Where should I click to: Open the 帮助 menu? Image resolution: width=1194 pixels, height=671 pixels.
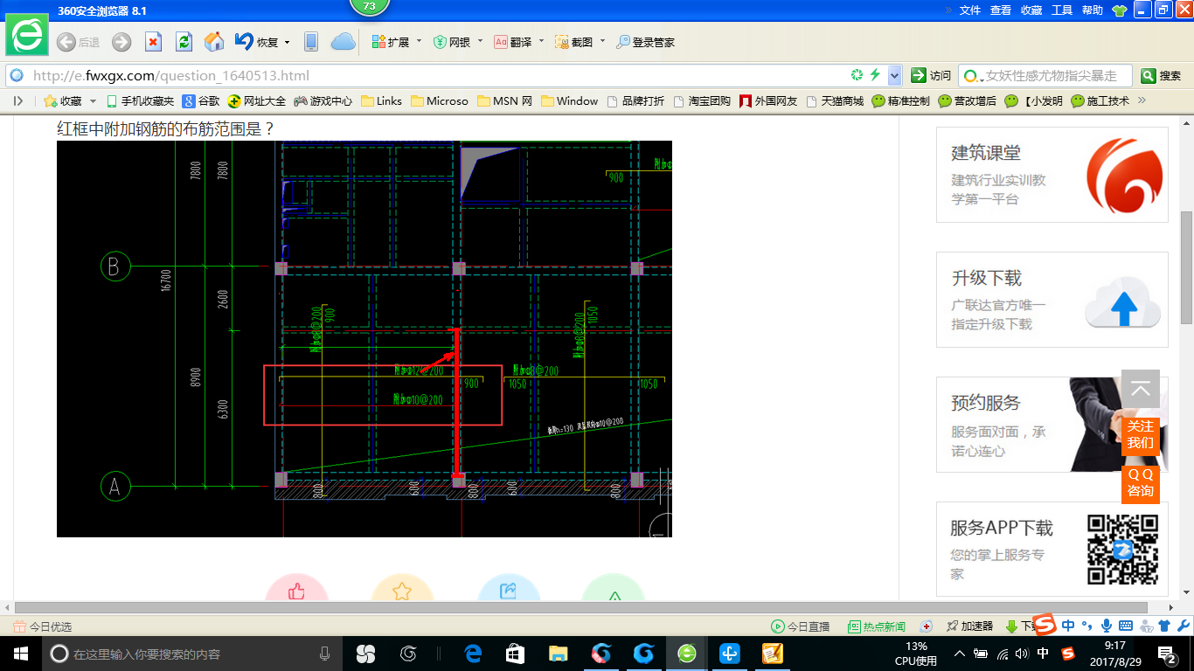pyautogui.click(x=1093, y=10)
